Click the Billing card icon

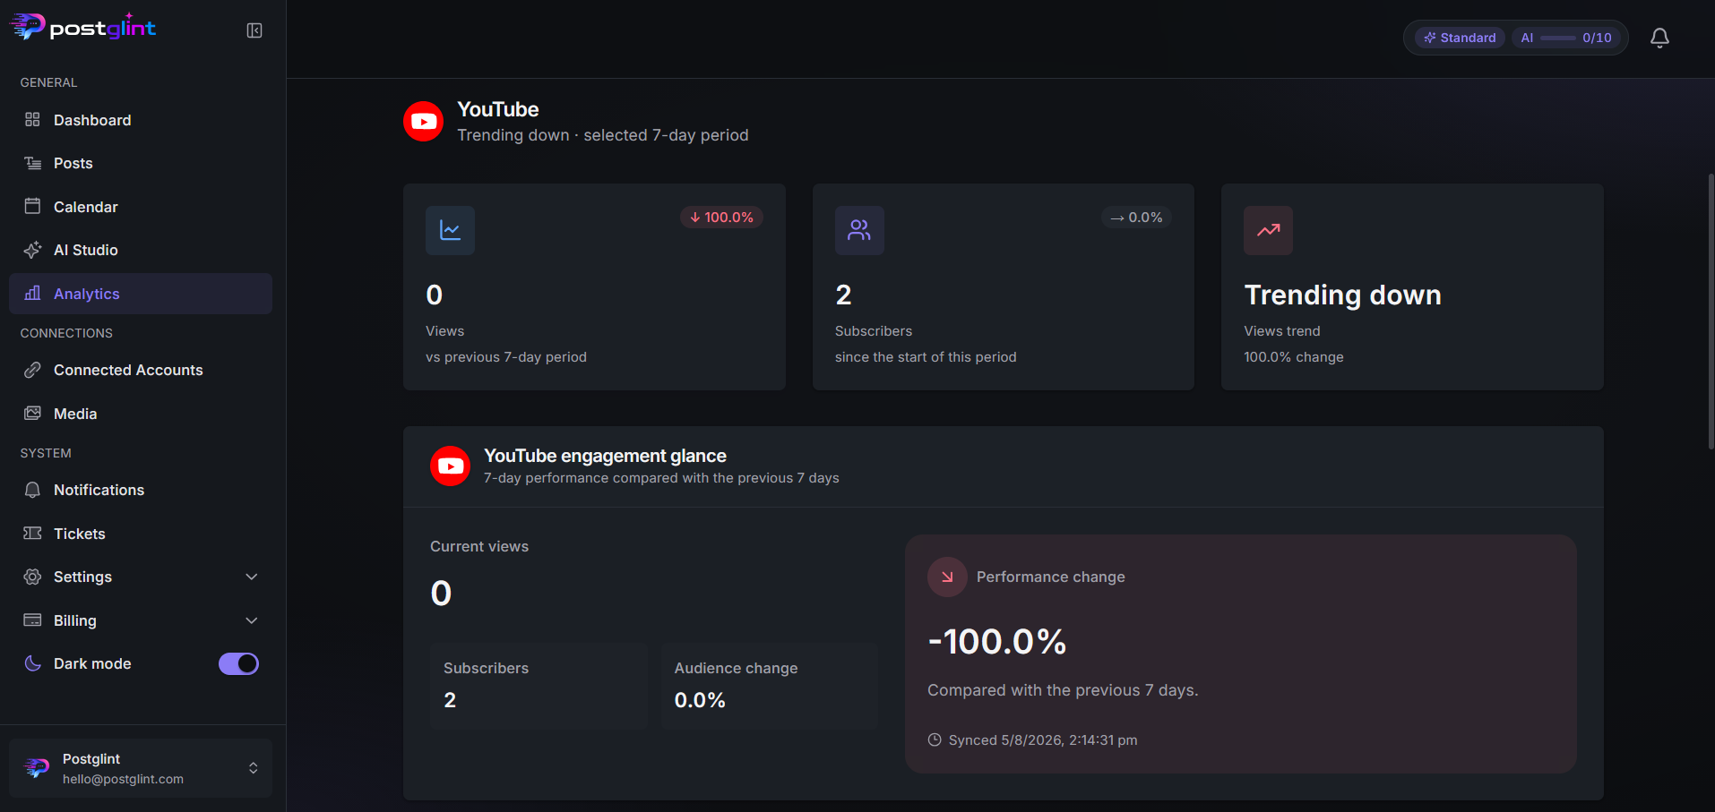point(32,620)
